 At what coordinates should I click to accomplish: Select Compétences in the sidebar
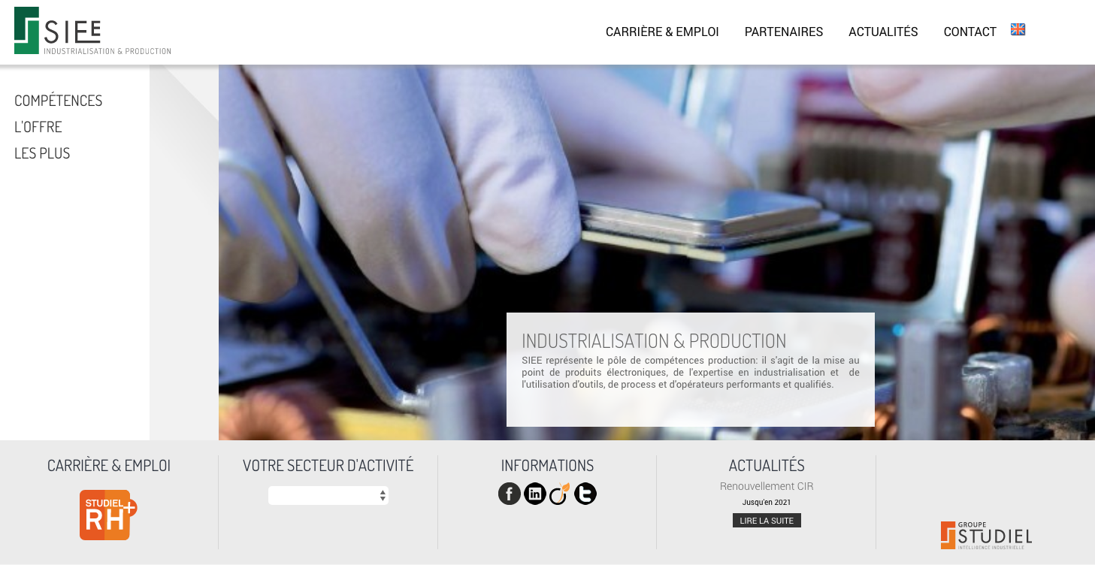pos(59,101)
